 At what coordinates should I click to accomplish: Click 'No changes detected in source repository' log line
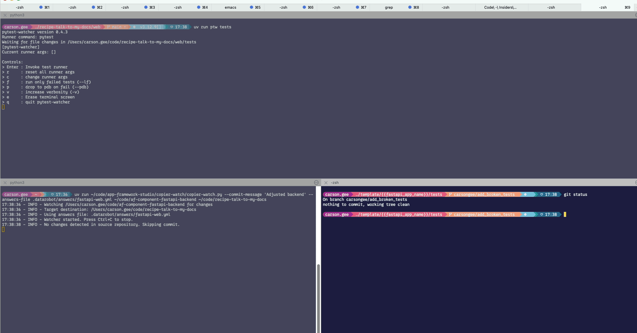coord(91,225)
